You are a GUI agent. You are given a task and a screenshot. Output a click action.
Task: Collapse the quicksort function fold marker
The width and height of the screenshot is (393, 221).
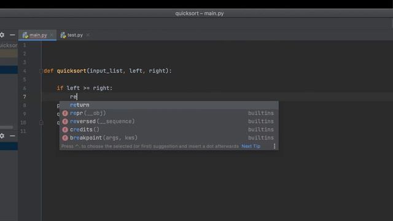click(x=41, y=71)
